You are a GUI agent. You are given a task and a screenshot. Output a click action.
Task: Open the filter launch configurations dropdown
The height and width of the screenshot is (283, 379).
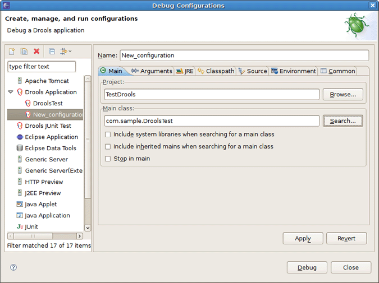(66, 51)
